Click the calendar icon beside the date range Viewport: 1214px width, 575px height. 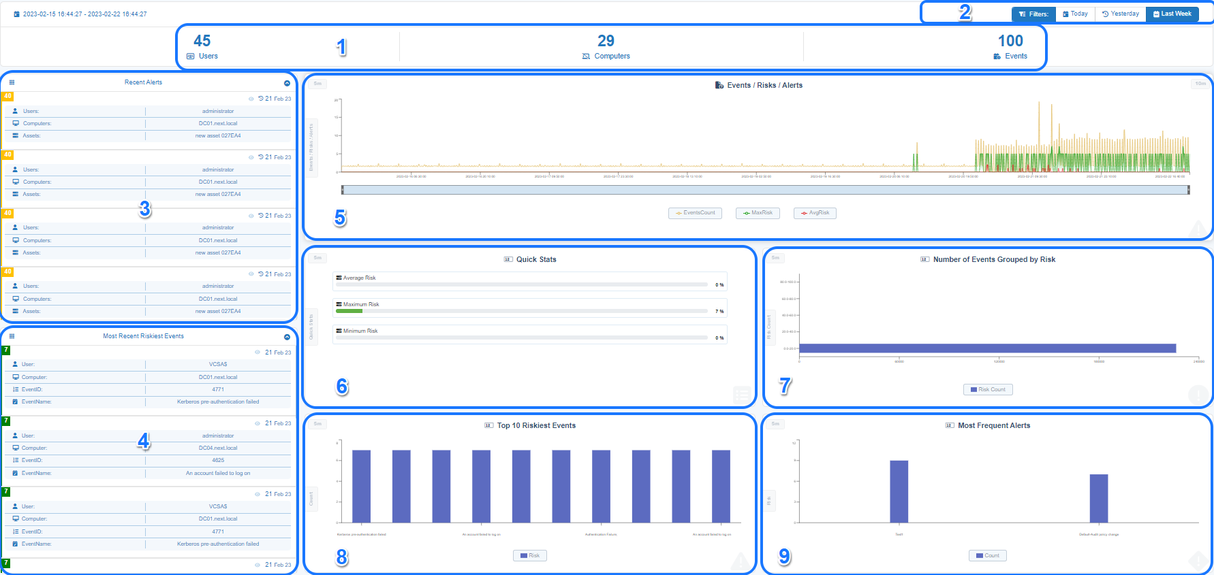tap(17, 14)
